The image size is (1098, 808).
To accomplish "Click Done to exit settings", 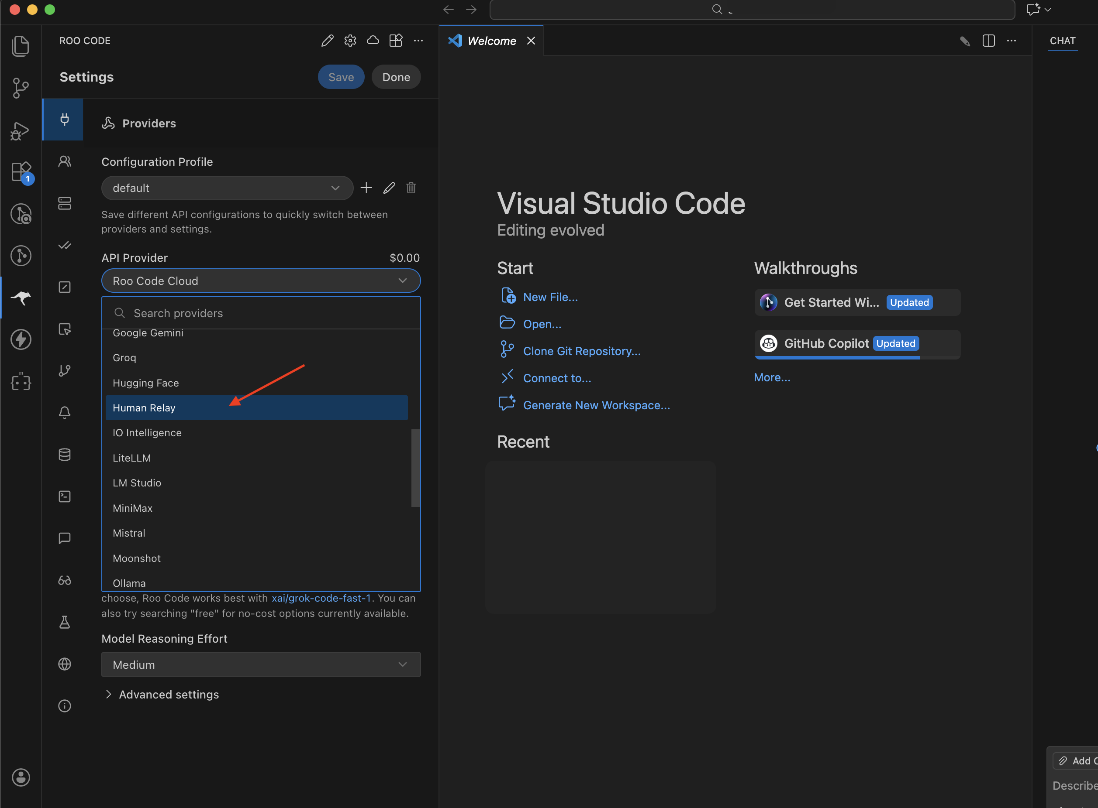I will (396, 77).
